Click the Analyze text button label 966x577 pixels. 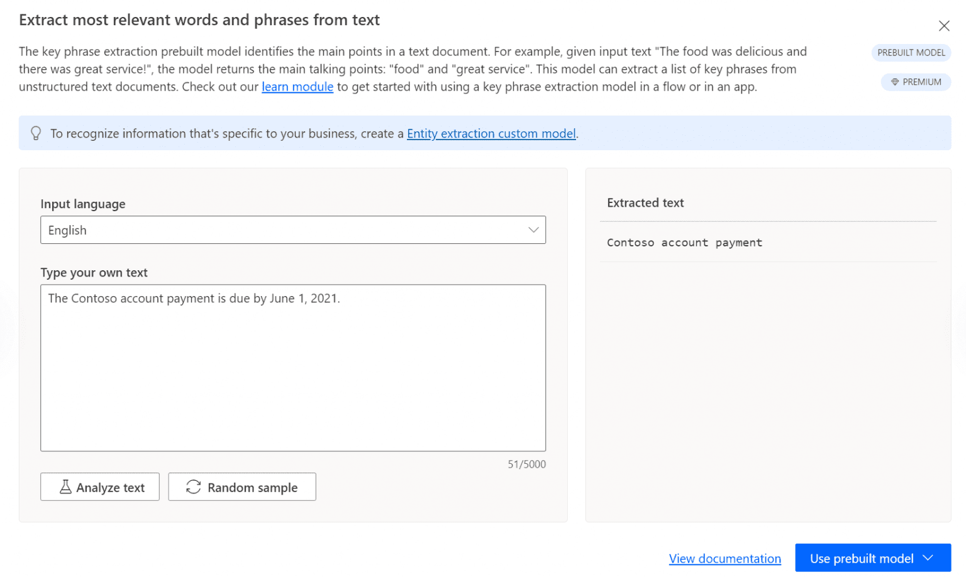111,488
